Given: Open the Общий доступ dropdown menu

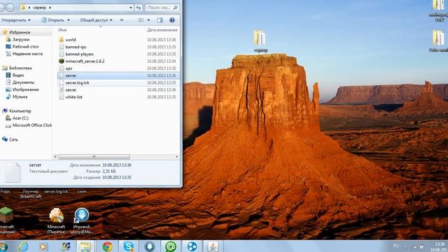Looking at the screenshot, I should (x=96, y=20).
